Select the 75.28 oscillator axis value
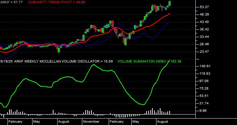 (x=204, y=89)
